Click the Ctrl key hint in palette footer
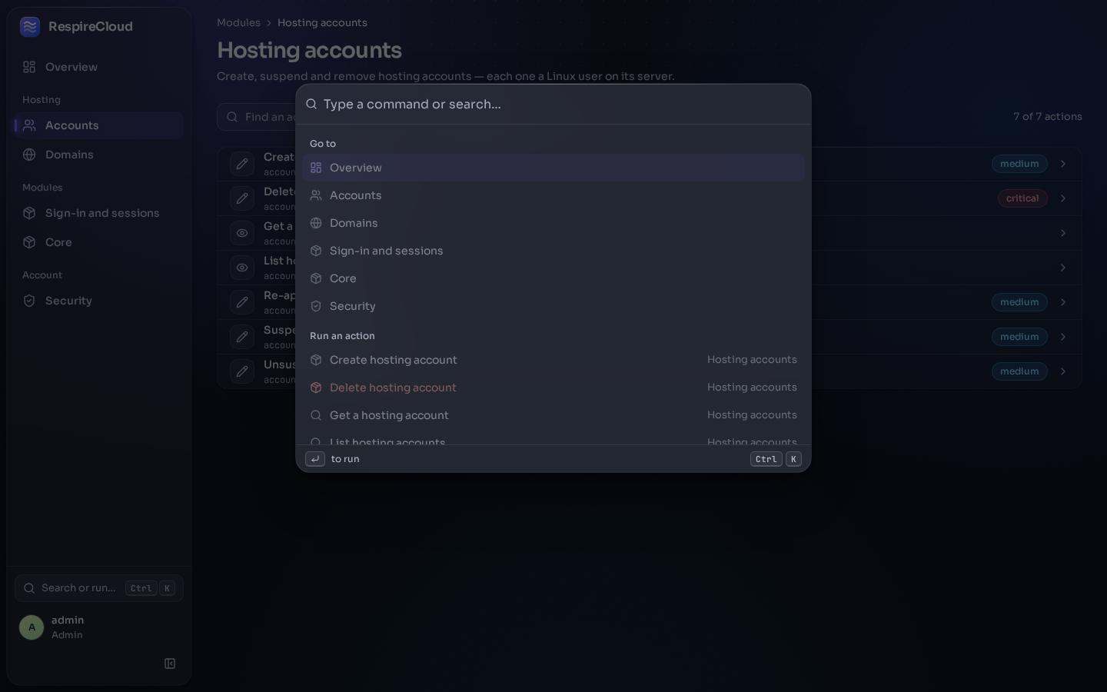 [766, 459]
